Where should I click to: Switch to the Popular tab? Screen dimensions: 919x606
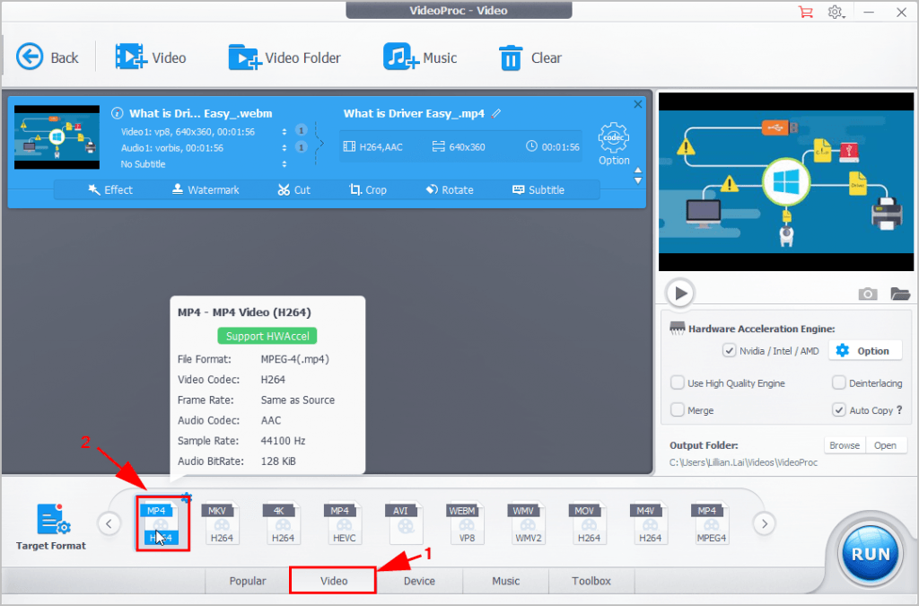coord(248,581)
